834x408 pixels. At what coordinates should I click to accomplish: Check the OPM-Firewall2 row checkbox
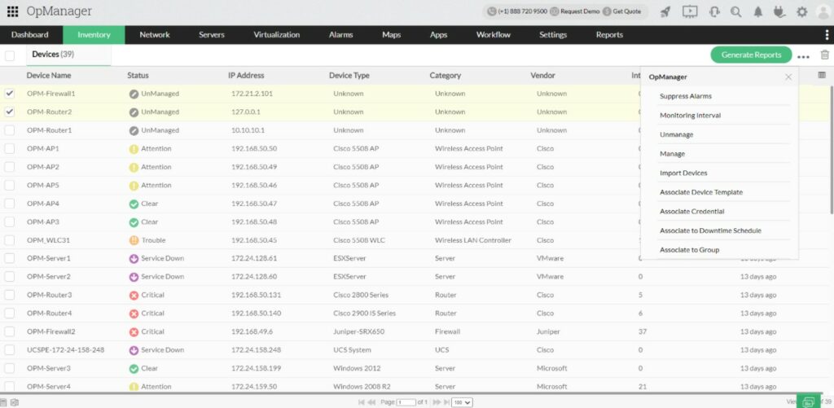tap(10, 332)
